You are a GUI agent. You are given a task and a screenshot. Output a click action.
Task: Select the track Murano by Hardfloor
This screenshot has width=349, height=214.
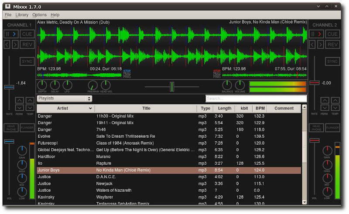(169, 156)
